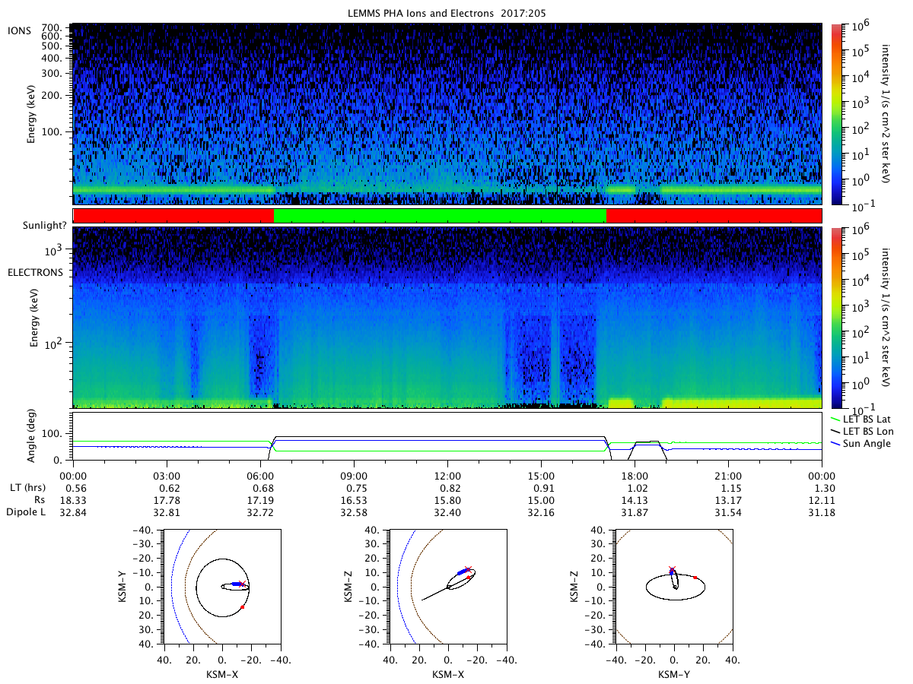
Task: Open the KSM-X versus KSM-Y orbit plot
Action: pos(221,586)
